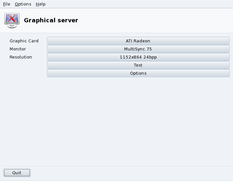Click the Resolution label

point(21,57)
